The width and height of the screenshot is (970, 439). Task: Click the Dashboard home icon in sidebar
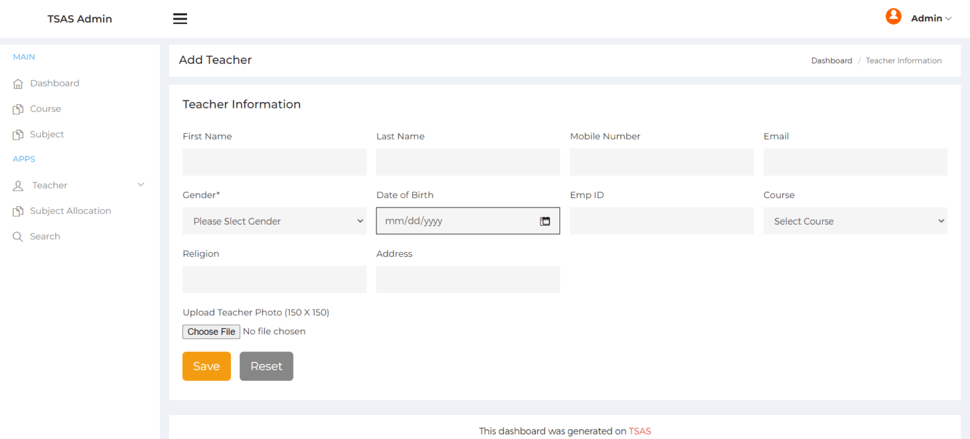(x=18, y=83)
